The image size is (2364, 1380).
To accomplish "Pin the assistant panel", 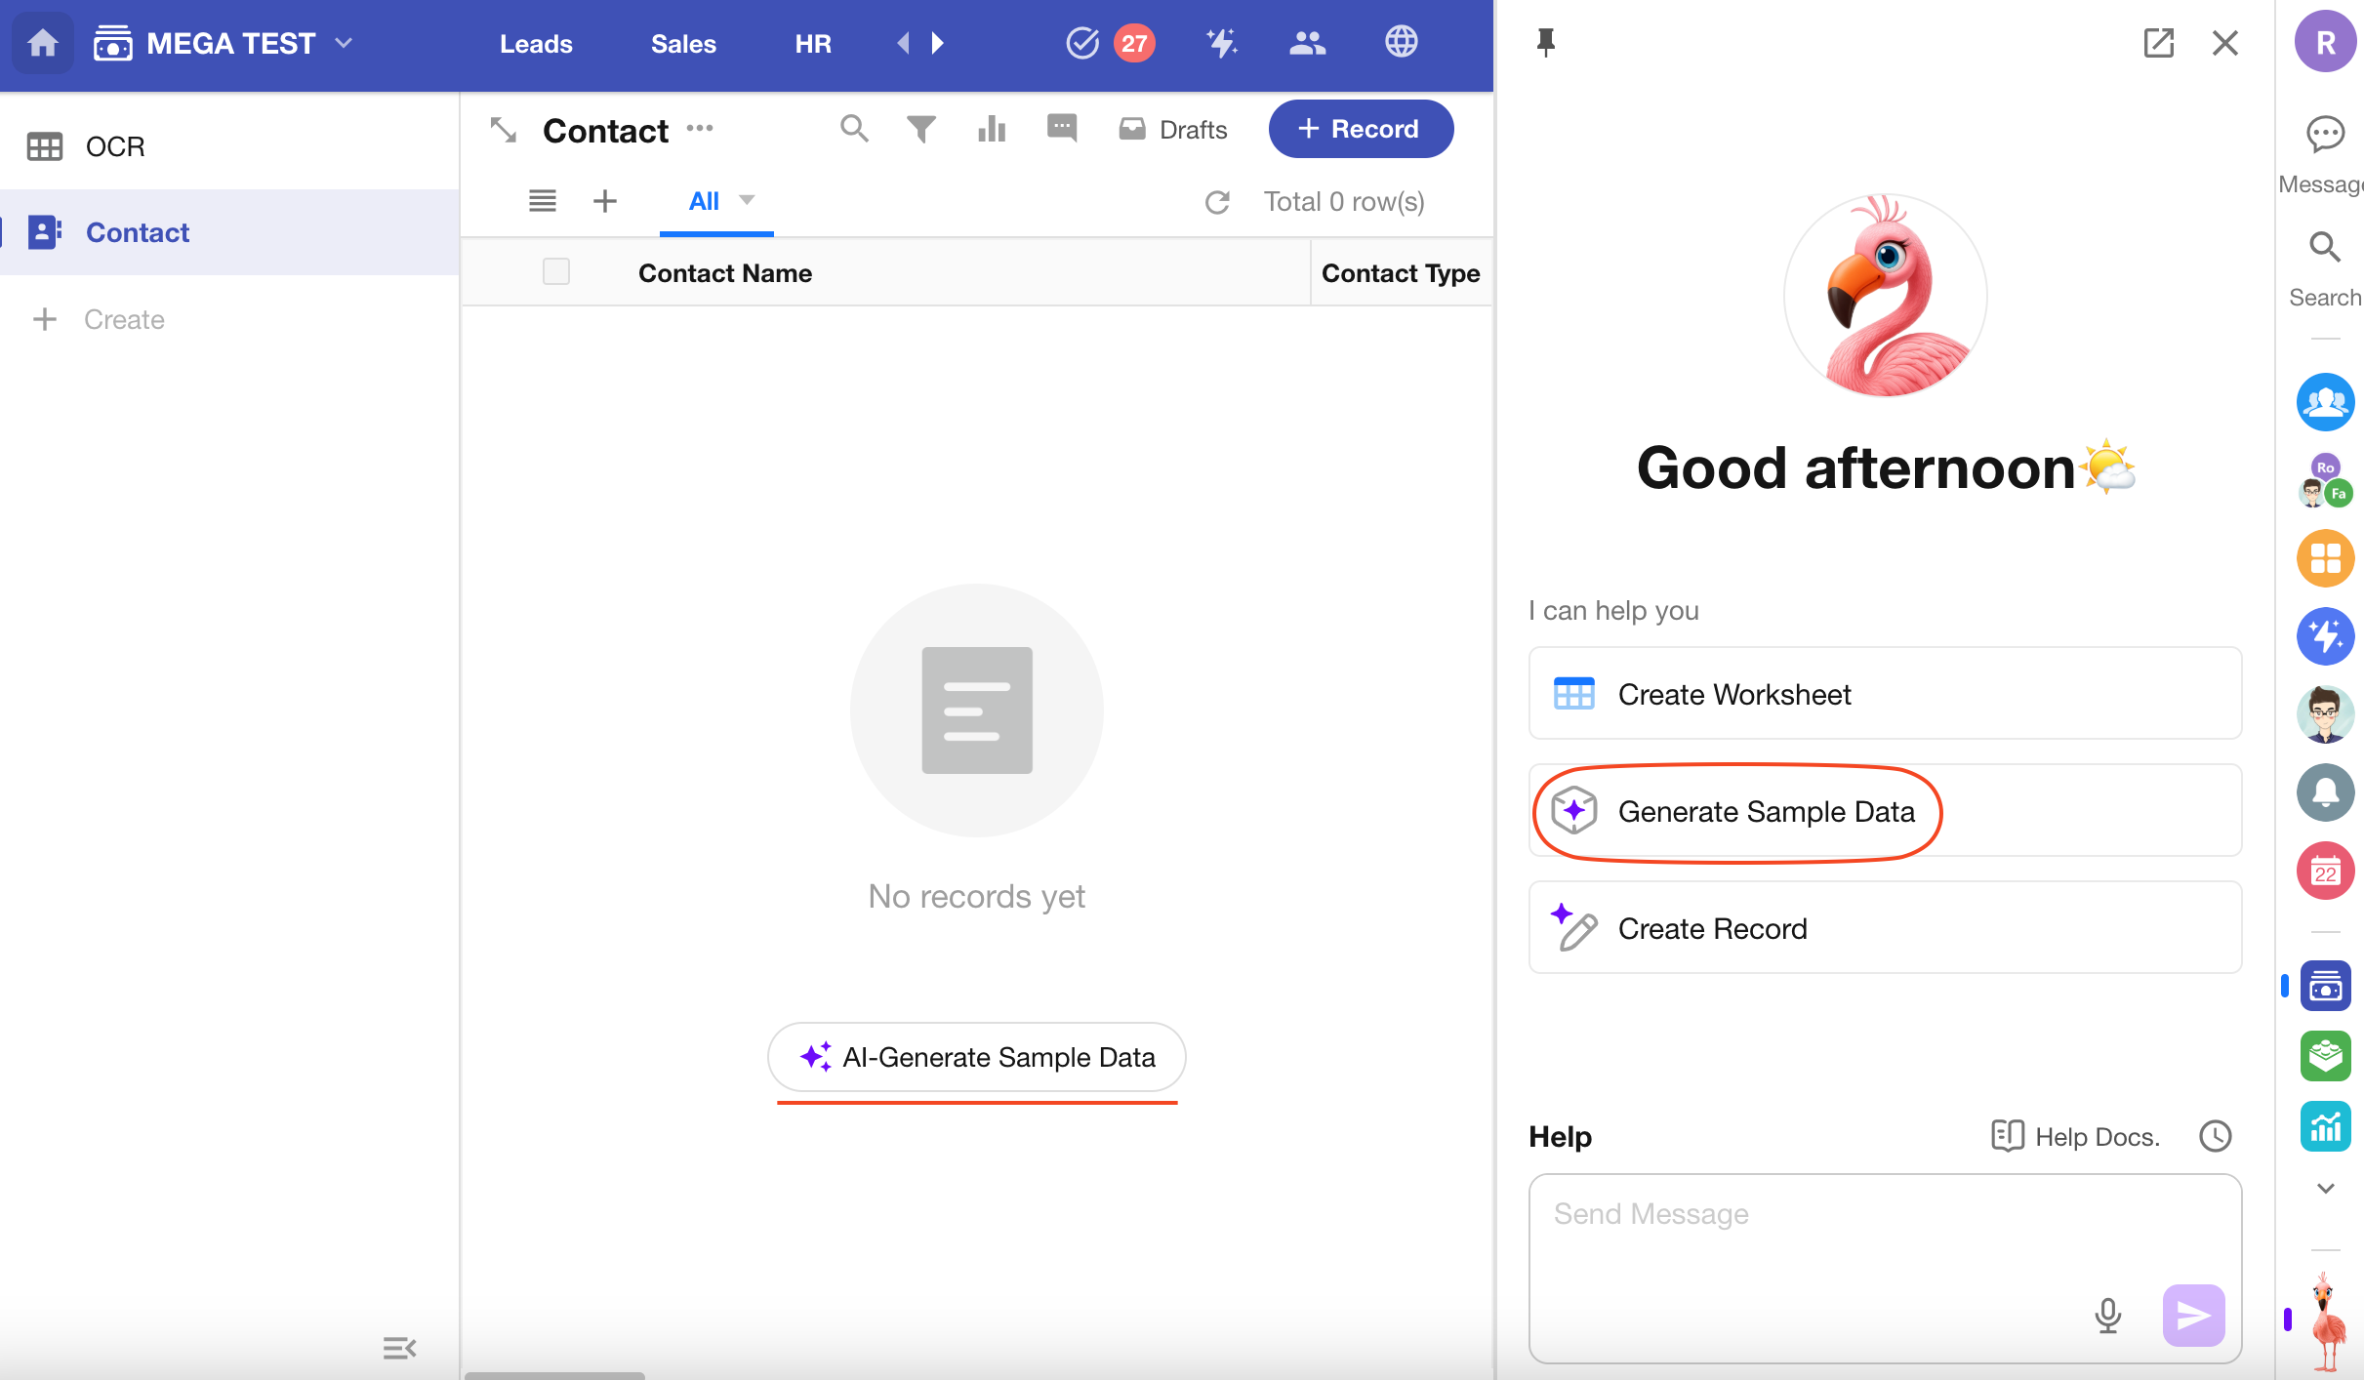I will pyautogui.click(x=1545, y=43).
